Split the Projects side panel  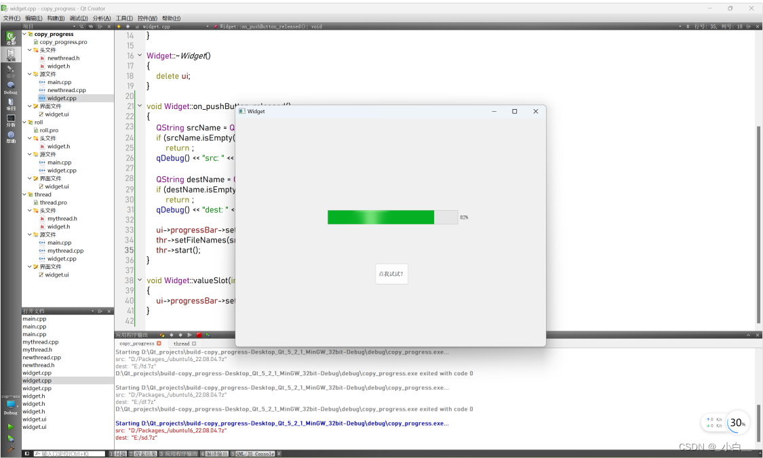coord(100,26)
